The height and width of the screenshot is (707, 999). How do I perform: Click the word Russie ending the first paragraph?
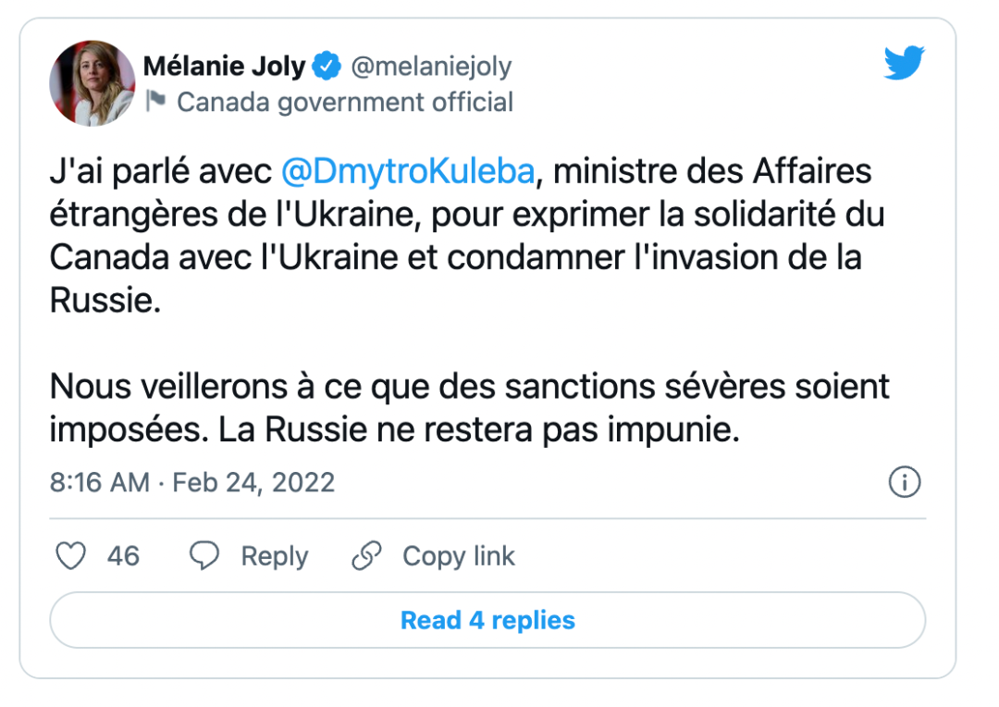tap(105, 300)
